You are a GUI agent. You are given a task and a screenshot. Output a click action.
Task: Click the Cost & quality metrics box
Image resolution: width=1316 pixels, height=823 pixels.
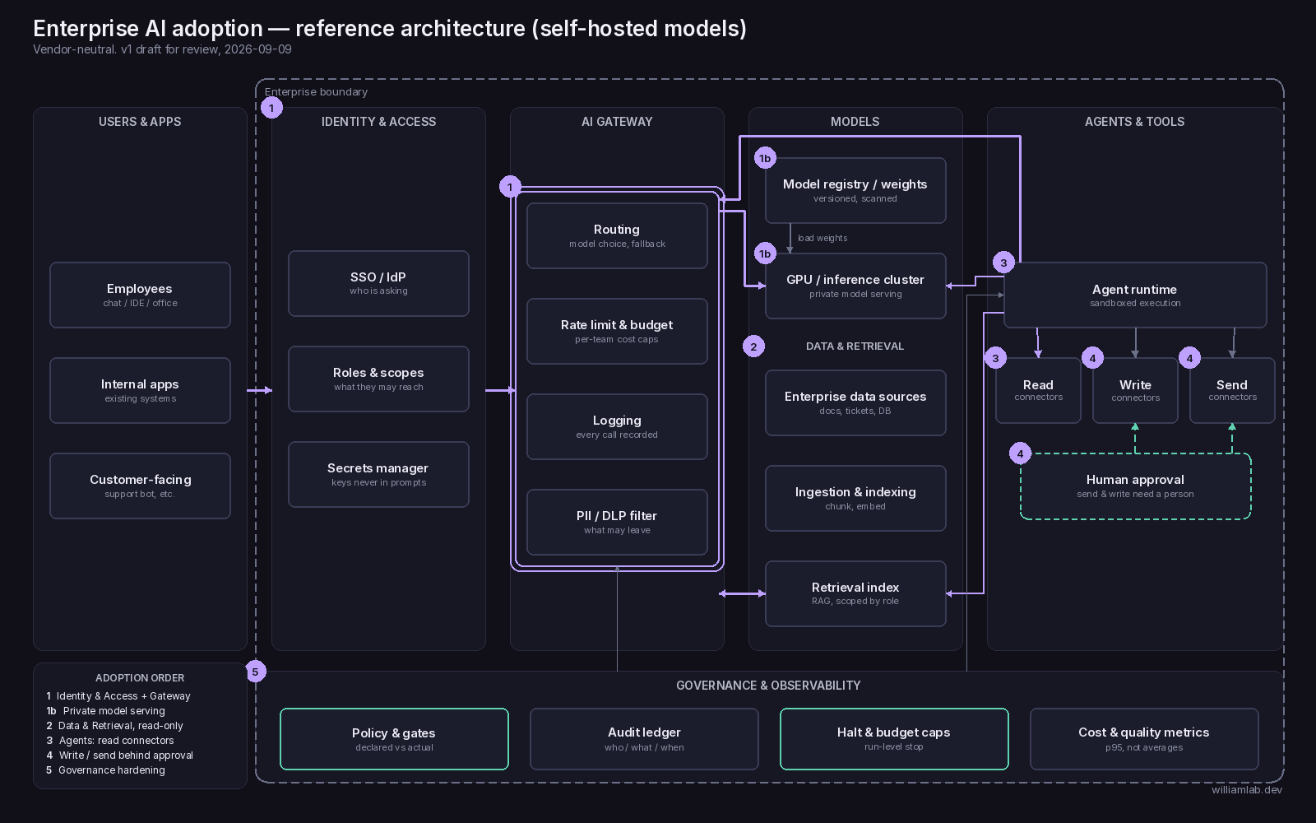(1144, 739)
